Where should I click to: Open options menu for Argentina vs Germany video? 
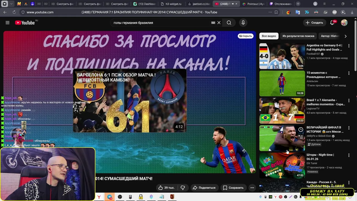(x=349, y=46)
